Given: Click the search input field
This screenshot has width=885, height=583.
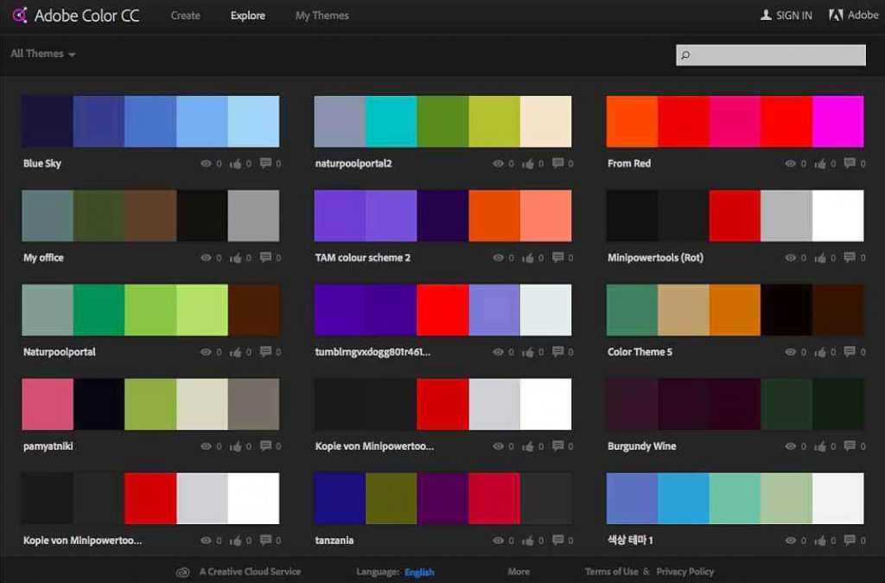Looking at the screenshot, I should [x=778, y=55].
